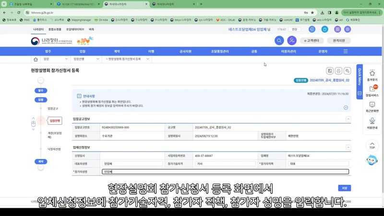Image resolution: width=384 pixels, height=216 pixels.
Task: Go to home via breadcrumb house icon
Action: 36,59
